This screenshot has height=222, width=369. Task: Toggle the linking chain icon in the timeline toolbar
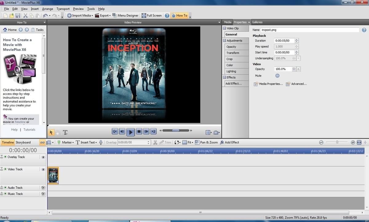[x=42, y=142]
